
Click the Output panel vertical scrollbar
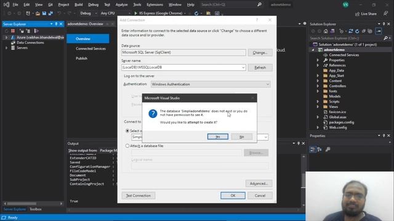click(304, 180)
